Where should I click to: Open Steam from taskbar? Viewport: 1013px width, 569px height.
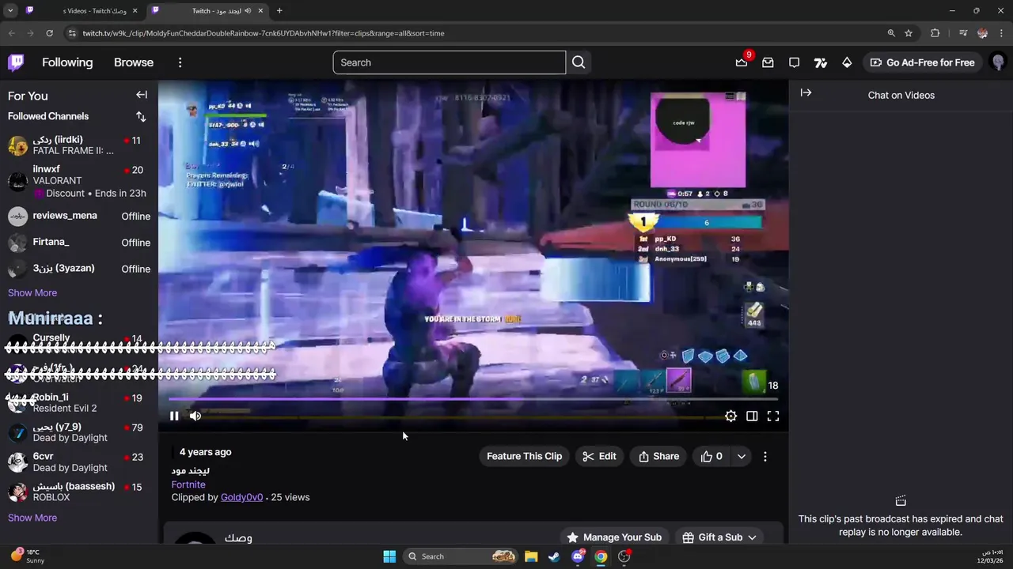pos(554,556)
